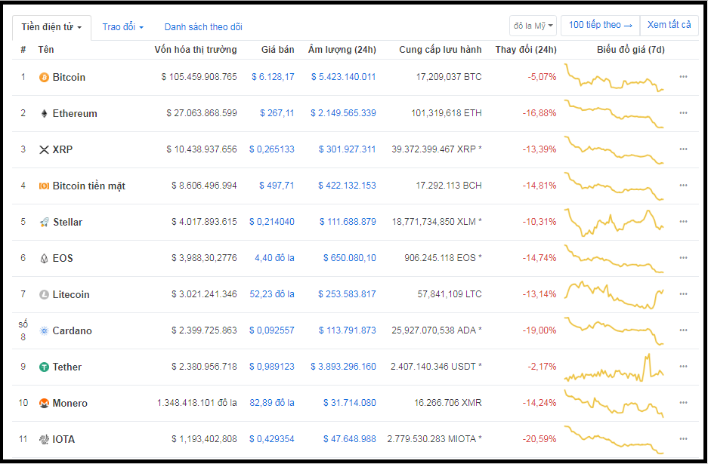Open Bitcoin 7-day price chart thumbnail
708x464 pixels.
[614, 78]
